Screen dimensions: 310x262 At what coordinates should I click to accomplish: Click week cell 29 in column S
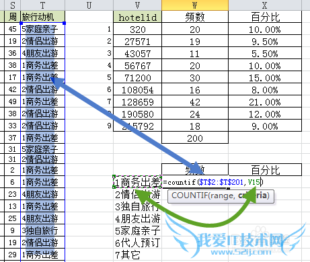[x=12, y=255]
